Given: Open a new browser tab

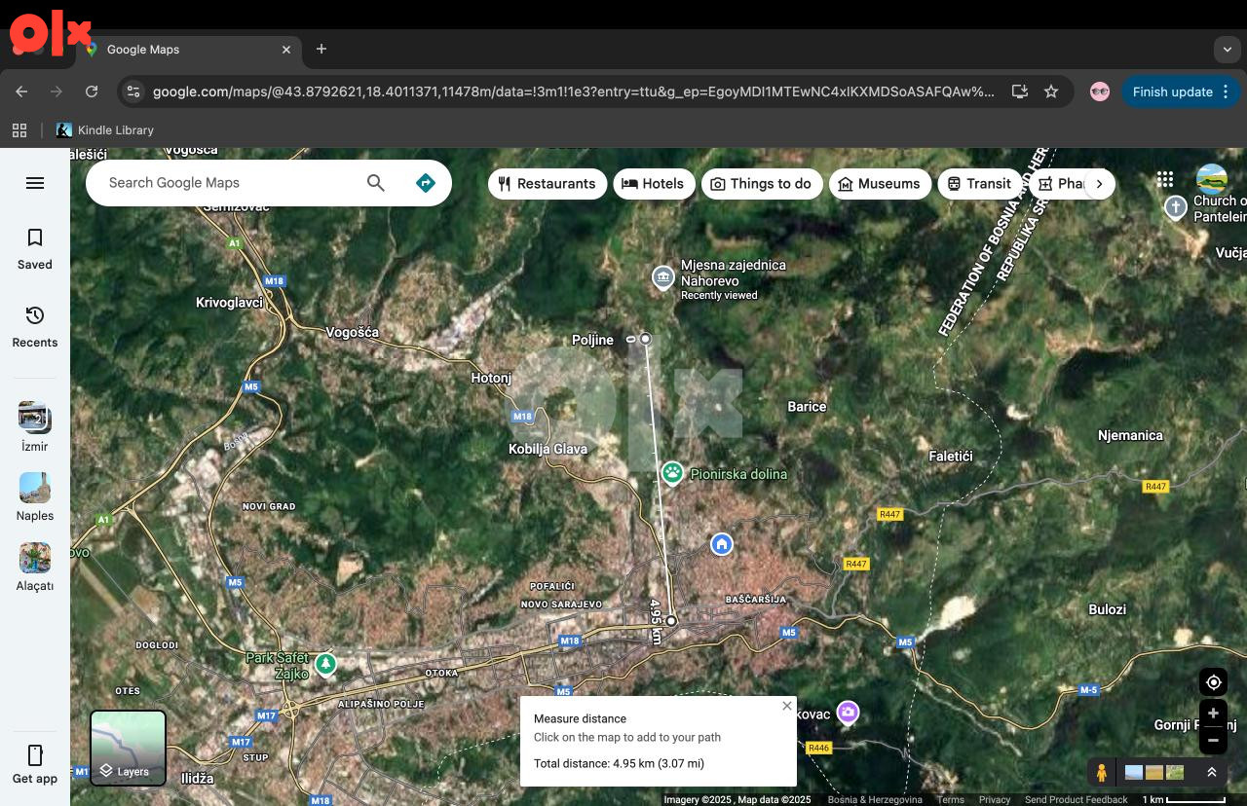Looking at the screenshot, I should (321, 49).
